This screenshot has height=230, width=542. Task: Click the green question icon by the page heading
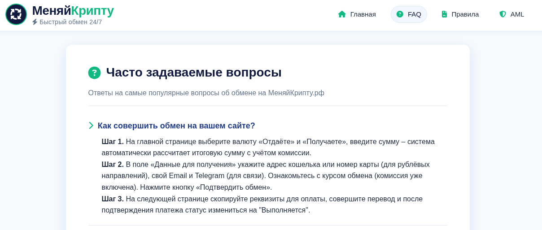94,72
